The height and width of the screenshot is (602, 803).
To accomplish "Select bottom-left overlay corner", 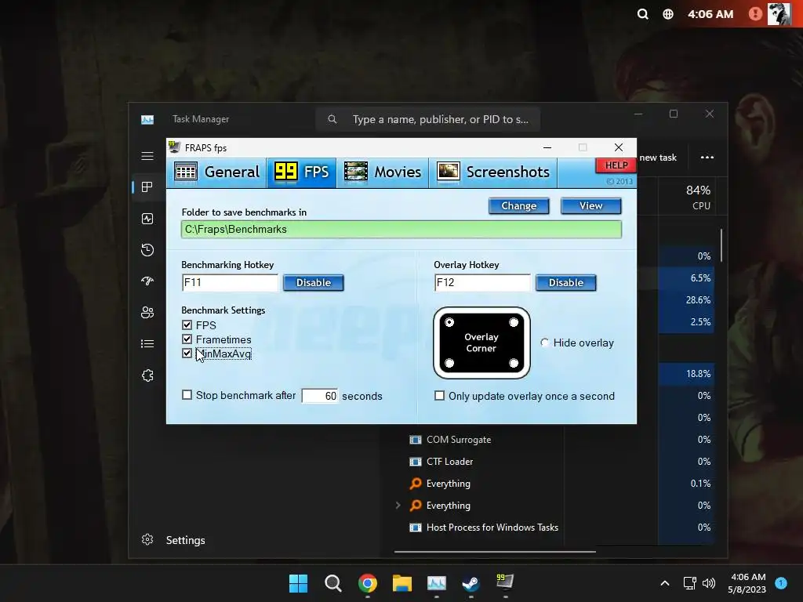I will pyautogui.click(x=449, y=364).
